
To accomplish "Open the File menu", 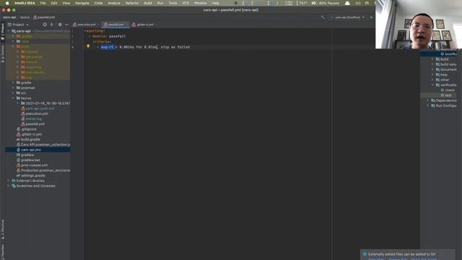I will pos(43,3).
